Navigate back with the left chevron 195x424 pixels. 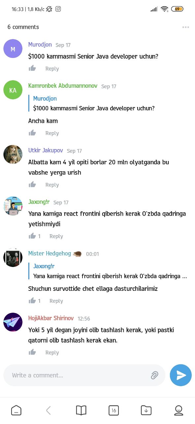[49, 410]
